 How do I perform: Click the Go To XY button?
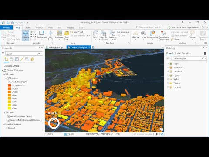point(51,35)
